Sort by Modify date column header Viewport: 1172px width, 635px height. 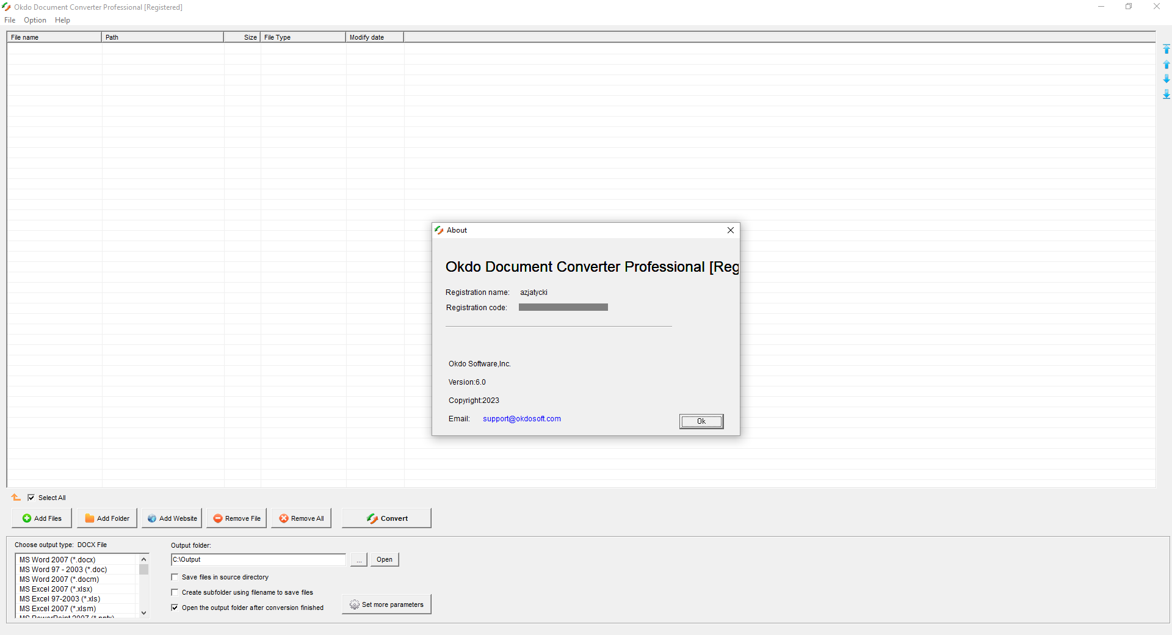coord(374,37)
